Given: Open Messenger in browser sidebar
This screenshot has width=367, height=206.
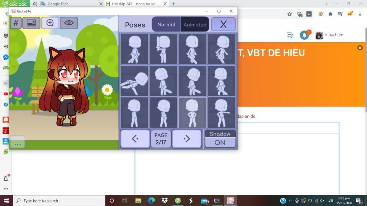Looking at the screenshot, I should tap(6, 57).
